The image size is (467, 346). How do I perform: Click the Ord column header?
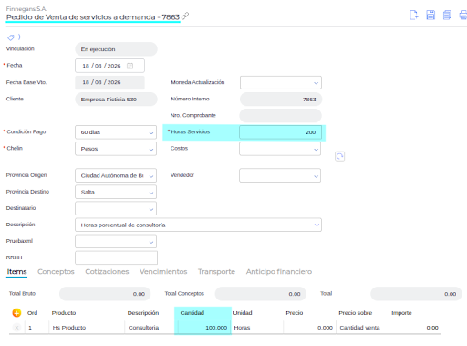(x=32, y=313)
